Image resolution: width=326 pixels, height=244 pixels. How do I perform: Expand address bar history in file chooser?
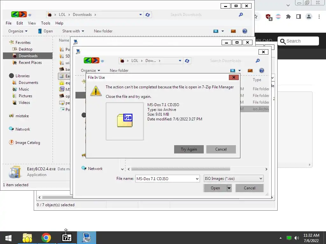click(x=180, y=61)
